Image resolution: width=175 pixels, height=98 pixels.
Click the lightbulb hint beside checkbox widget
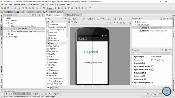pos(84,51)
